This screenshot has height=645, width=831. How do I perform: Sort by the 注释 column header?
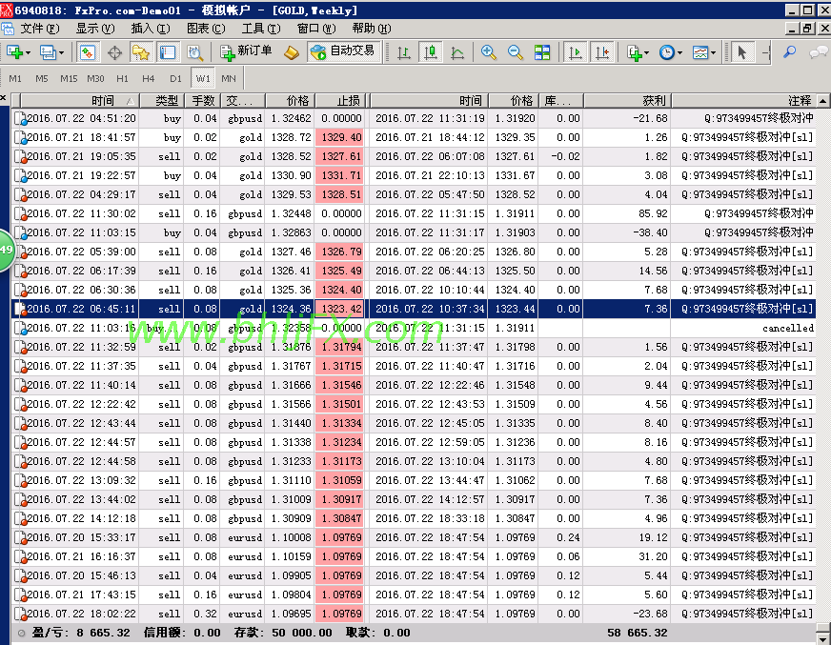[x=744, y=101]
